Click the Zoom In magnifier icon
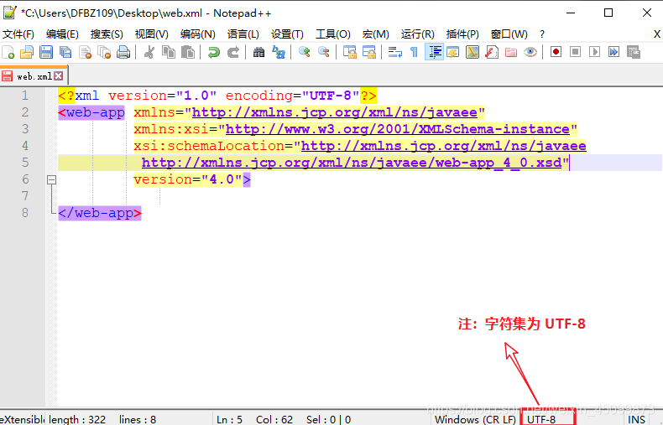663x425 pixels. [x=304, y=52]
